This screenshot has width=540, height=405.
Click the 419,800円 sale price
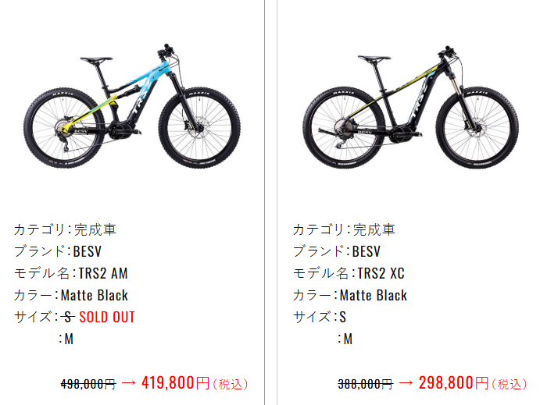(176, 382)
